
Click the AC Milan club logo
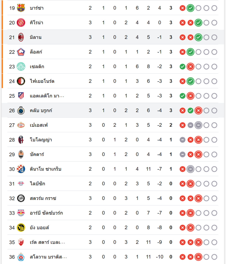pyautogui.click(x=21, y=37)
